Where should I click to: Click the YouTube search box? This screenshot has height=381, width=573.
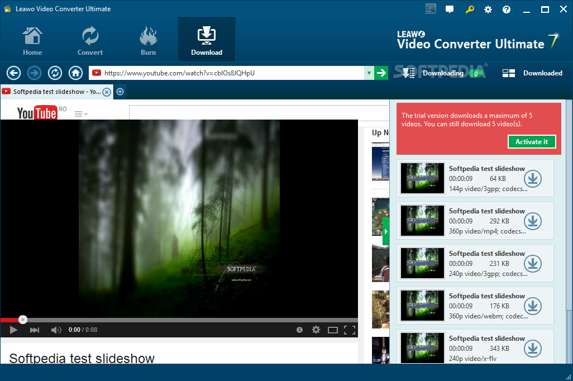259,112
